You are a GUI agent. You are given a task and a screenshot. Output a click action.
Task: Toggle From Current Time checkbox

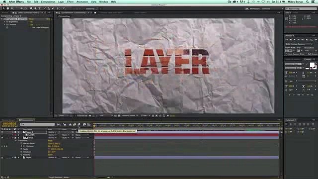pos(286,54)
